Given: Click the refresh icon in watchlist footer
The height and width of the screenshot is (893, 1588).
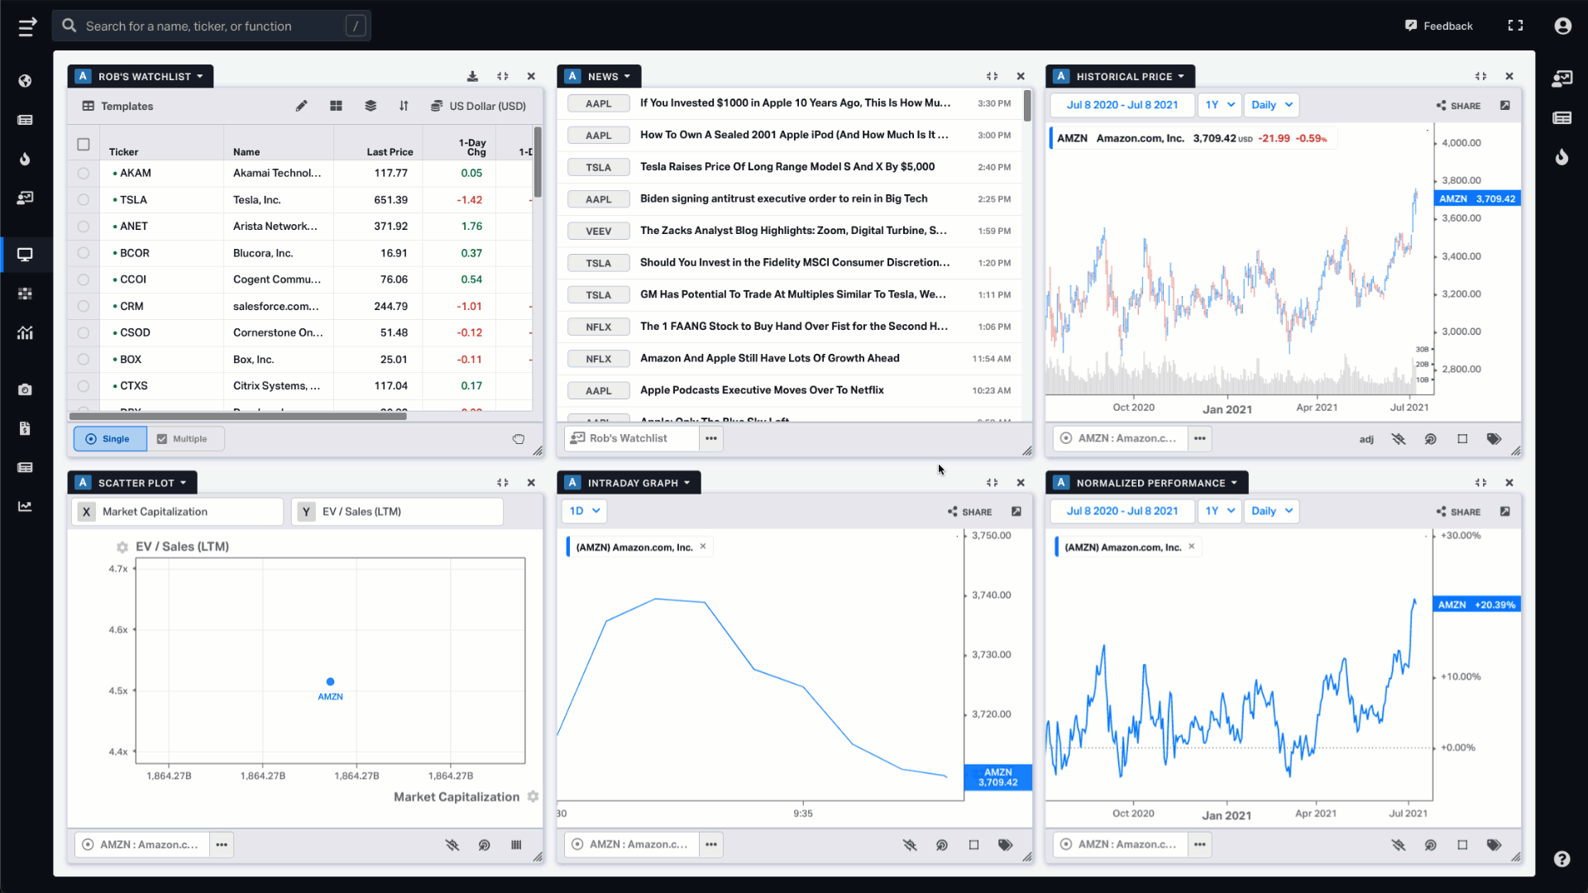Looking at the screenshot, I should pos(518,439).
